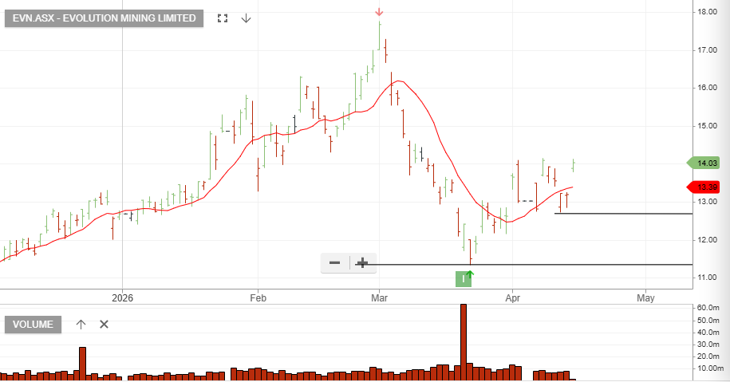
Task: Open the green 'I' info marker
Action: (463, 278)
